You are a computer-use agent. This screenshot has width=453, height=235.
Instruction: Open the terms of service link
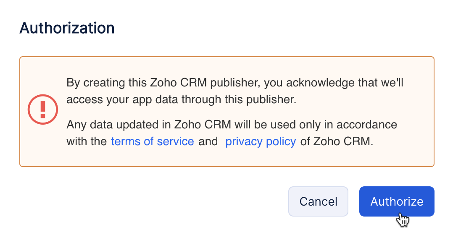(x=152, y=141)
